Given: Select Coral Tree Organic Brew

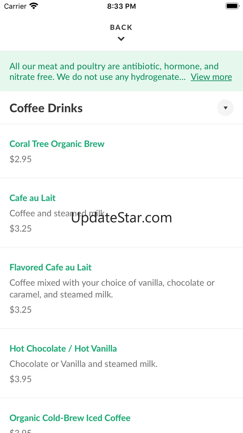Looking at the screenshot, I should coord(57,144).
